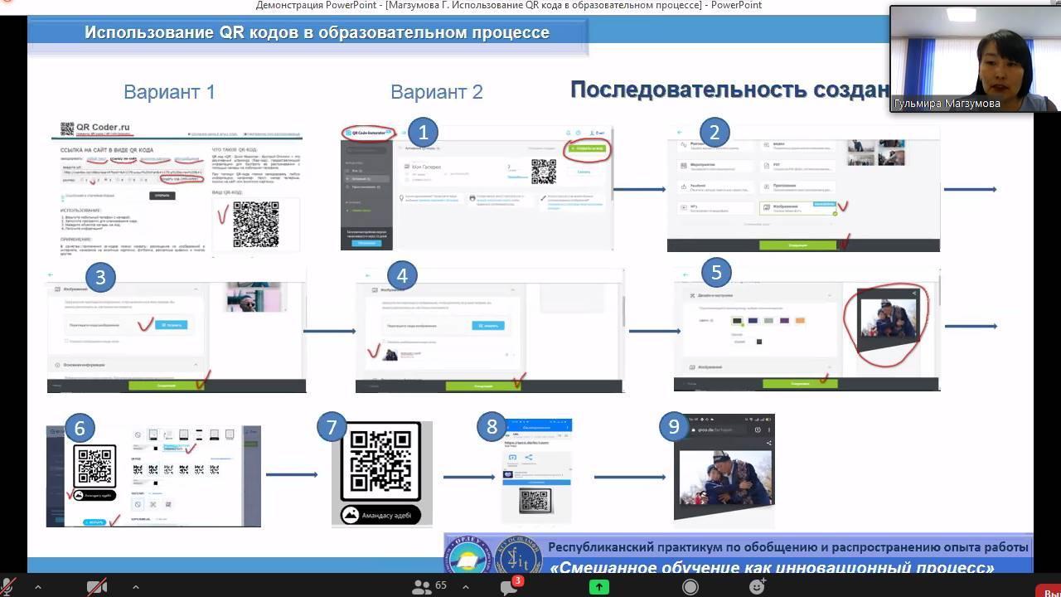Click the step 3 image upload screenshot
Screen dimensions: 1061x597
coord(176,330)
